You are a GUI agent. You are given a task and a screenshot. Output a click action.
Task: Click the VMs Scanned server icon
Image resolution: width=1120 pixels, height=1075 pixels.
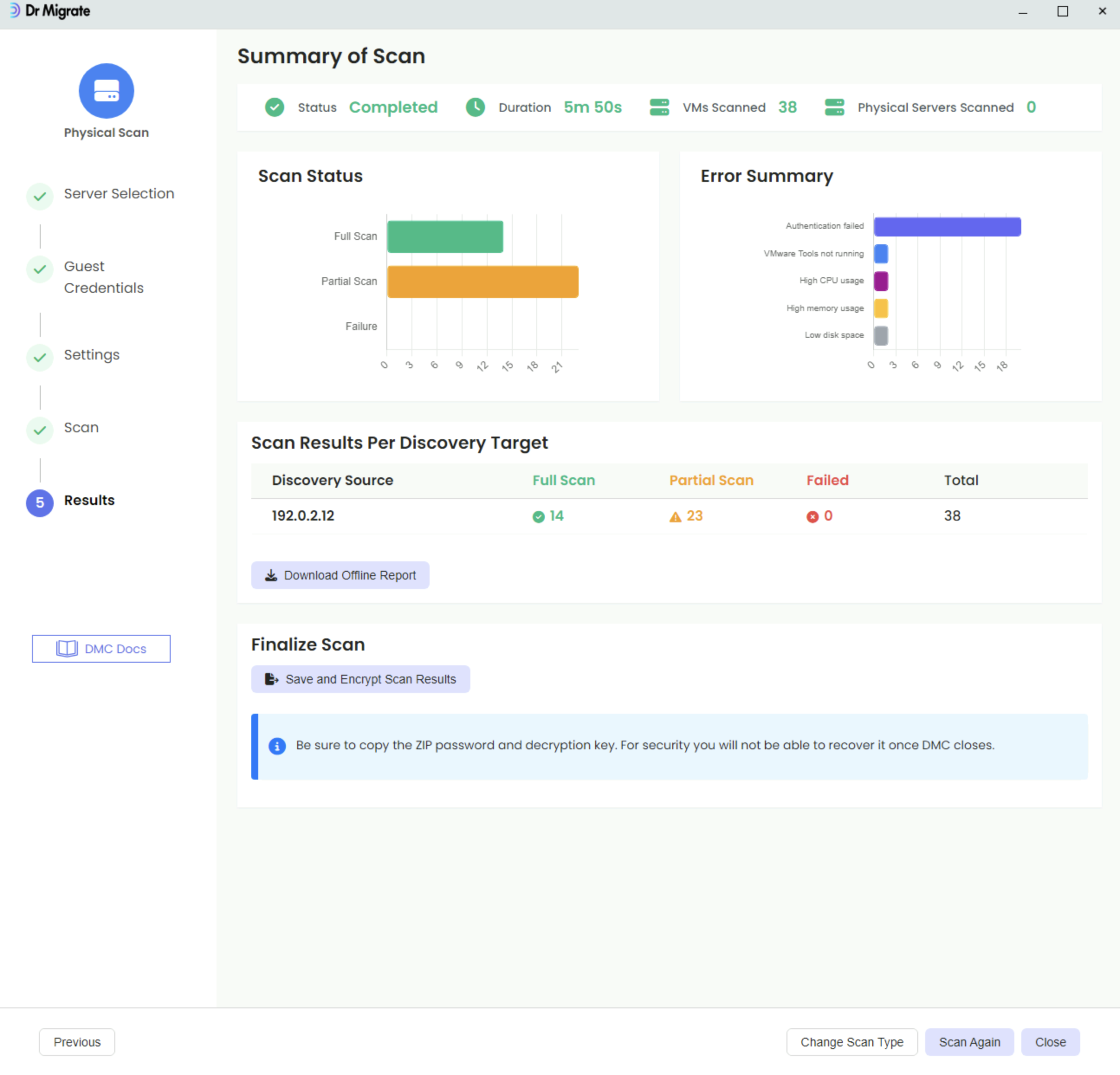659,107
